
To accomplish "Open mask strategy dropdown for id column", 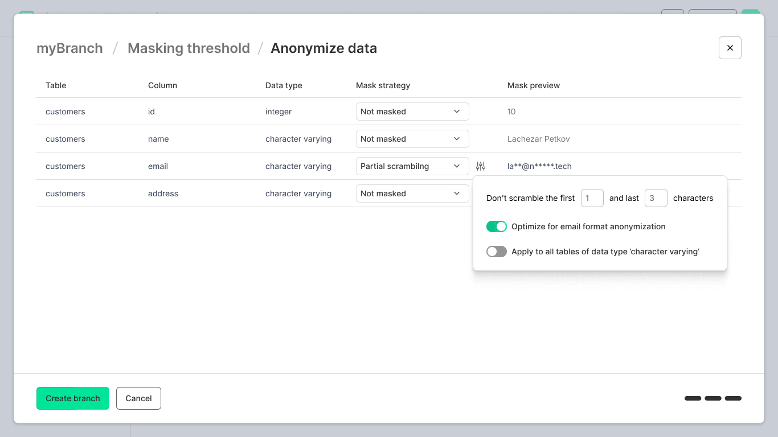I will 412,112.
